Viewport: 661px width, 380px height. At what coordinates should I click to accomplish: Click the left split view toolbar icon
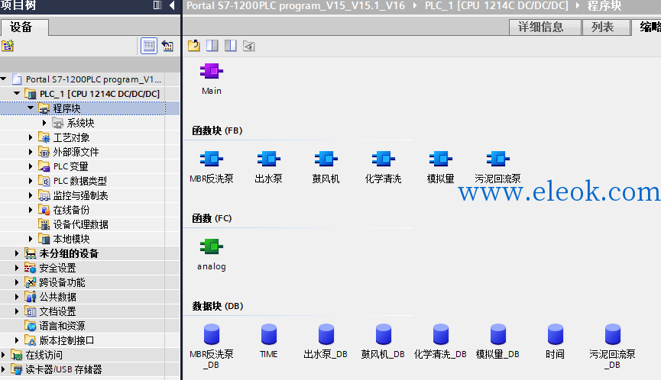[x=212, y=46]
